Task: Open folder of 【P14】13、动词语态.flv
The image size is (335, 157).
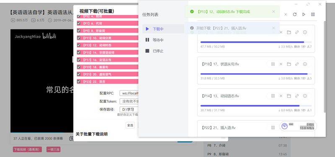Action: point(289,96)
